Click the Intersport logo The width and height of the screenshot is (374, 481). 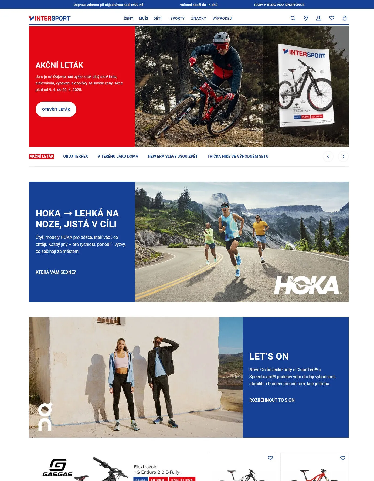50,18
